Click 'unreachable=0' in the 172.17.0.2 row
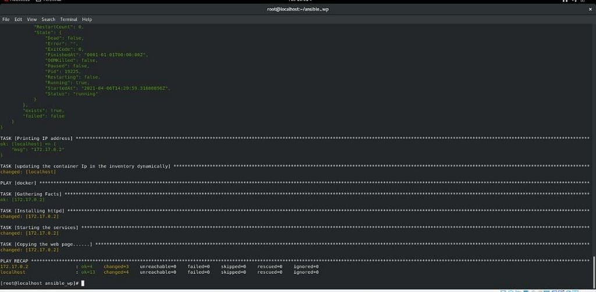596x292 pixels. pos(158,266)
